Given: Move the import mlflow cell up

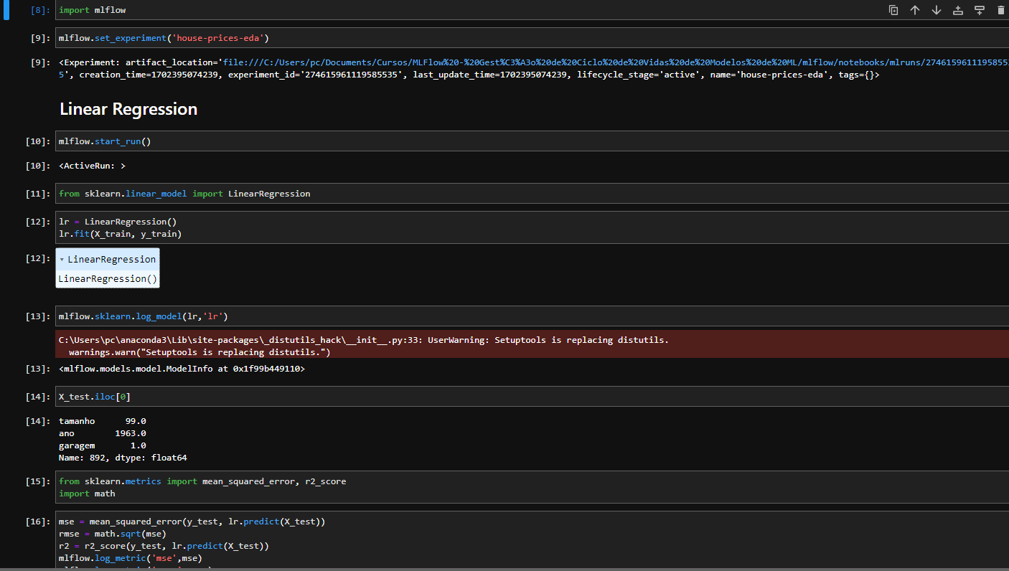Looking at the screenshot, I should pos(915,10).
